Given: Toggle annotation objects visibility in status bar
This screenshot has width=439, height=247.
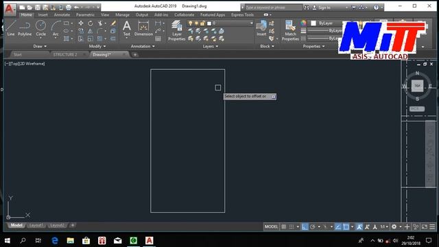Looking at the screenshot, I should coord(359,226).
